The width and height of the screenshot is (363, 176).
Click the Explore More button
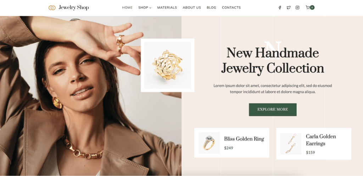[x=273, y=110]
